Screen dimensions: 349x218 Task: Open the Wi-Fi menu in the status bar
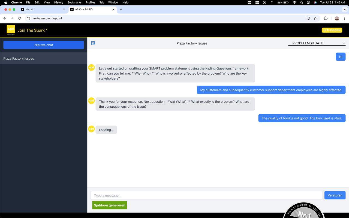click(x=294, y=2)
